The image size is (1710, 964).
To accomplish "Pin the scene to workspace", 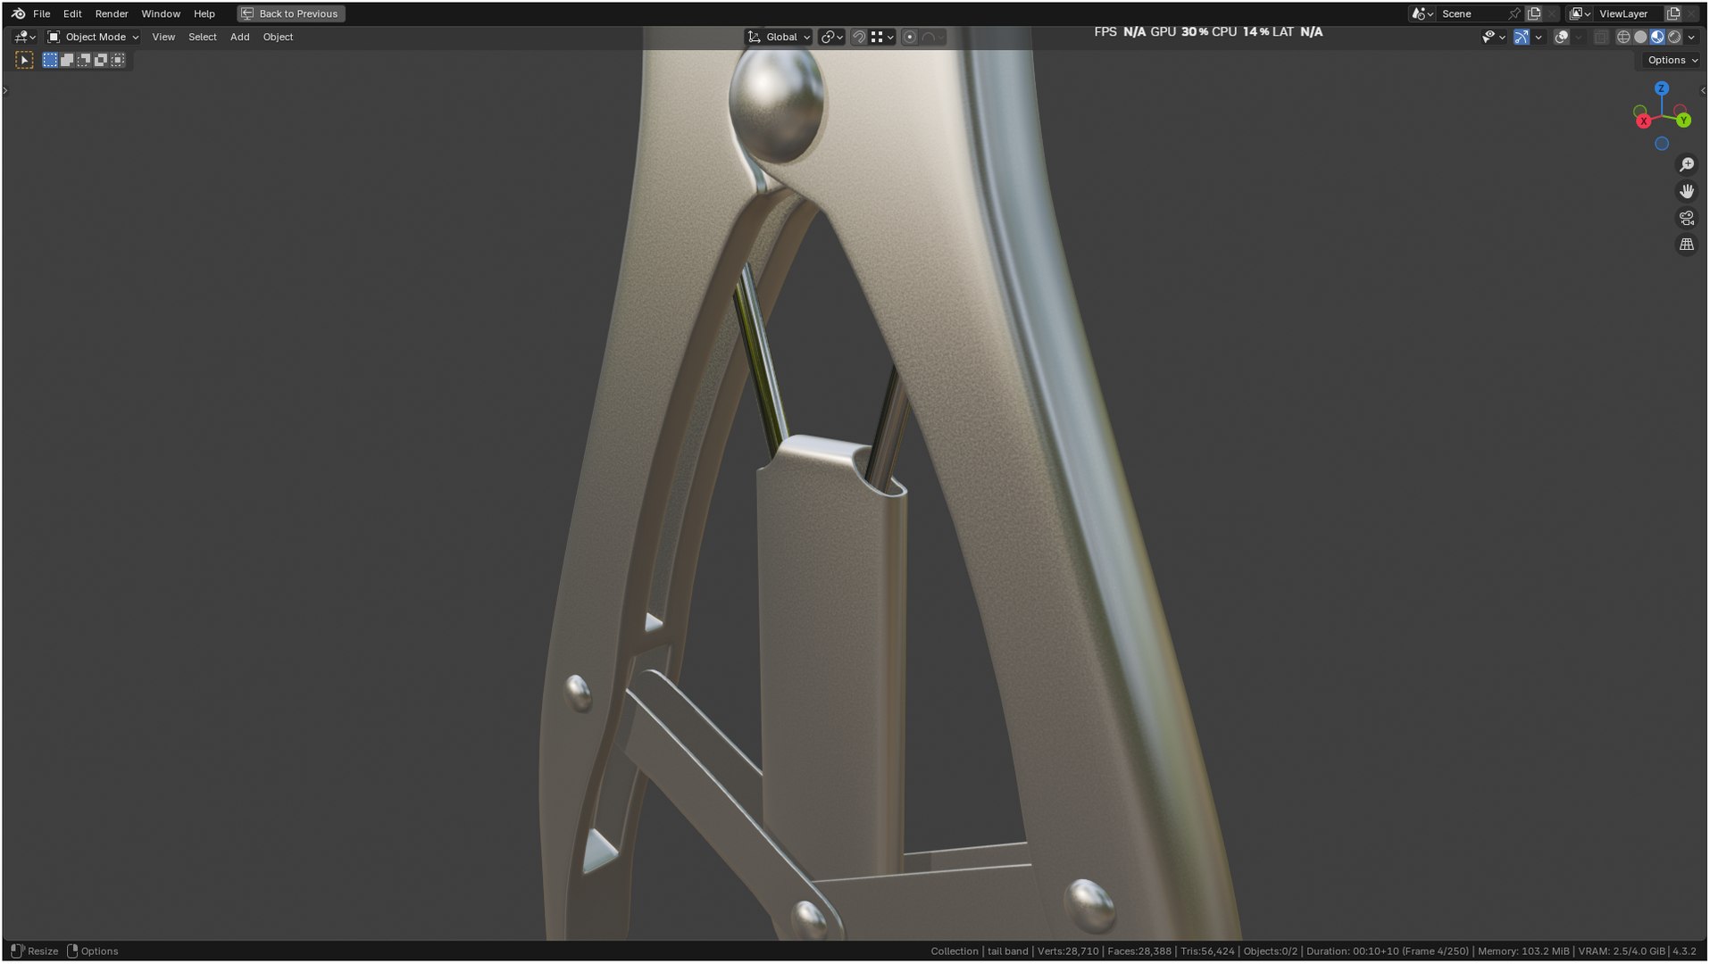I will click(x=1514, y=13).
